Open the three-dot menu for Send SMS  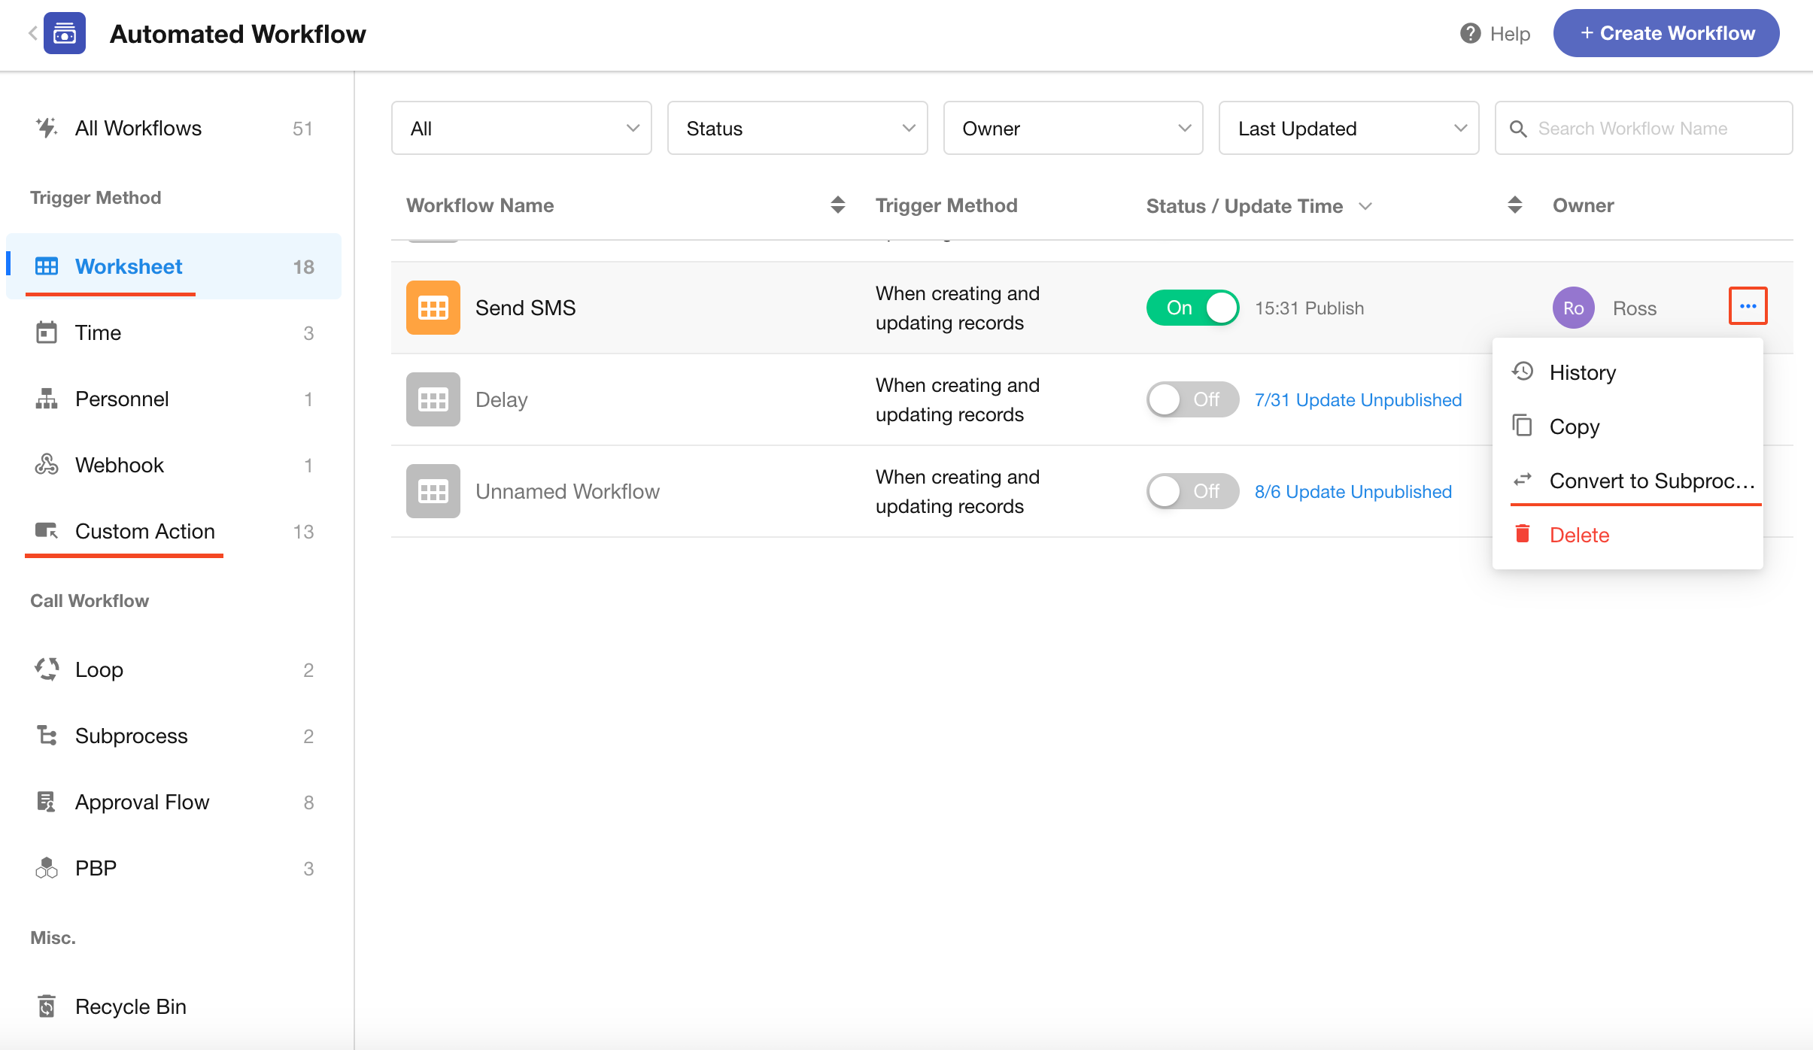pyautogui.click(x=1748, y=306)
